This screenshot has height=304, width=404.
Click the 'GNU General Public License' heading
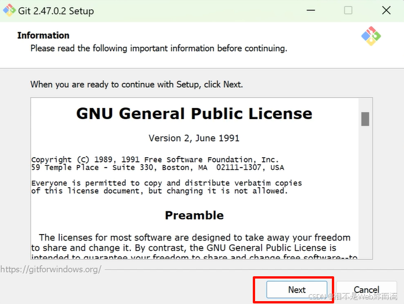pyautogui.click(x=194, y=113)
